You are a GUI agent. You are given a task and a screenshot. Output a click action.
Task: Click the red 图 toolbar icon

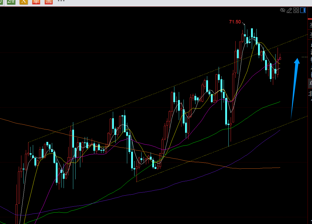[48, 2]
